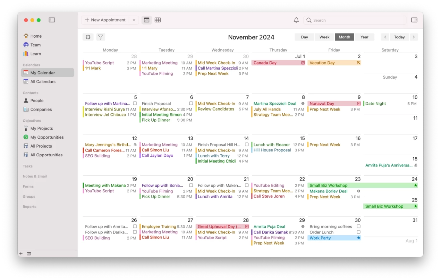This screenshot has height=278, width=441.
Task: Open Team in sidebar
Action: click(x=35, y=45)
